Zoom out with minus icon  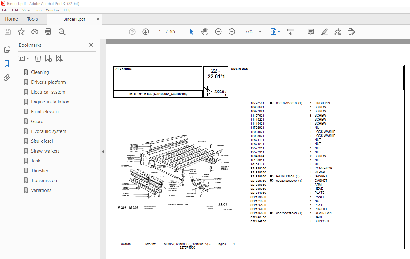pyautogui.click(x=218, y=32)
